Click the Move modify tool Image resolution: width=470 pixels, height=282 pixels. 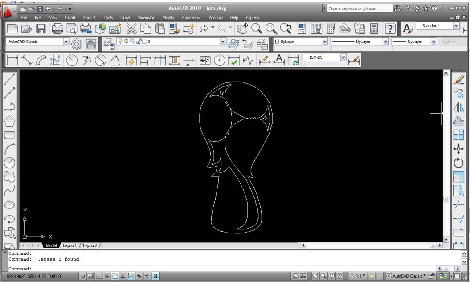tap(458, 149)
